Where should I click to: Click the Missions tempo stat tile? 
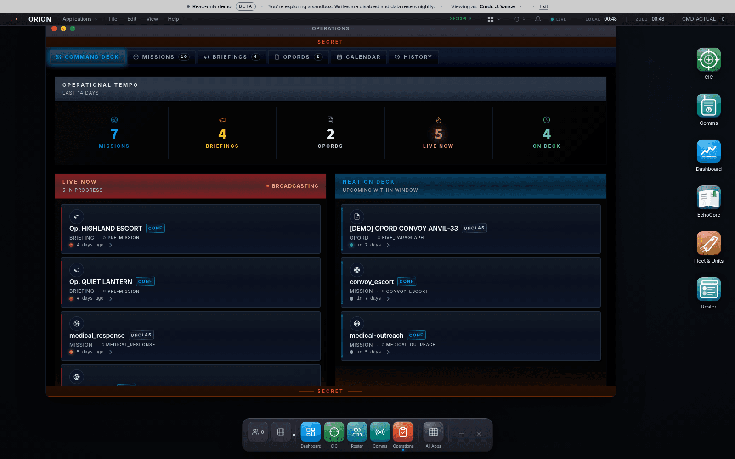114,133
